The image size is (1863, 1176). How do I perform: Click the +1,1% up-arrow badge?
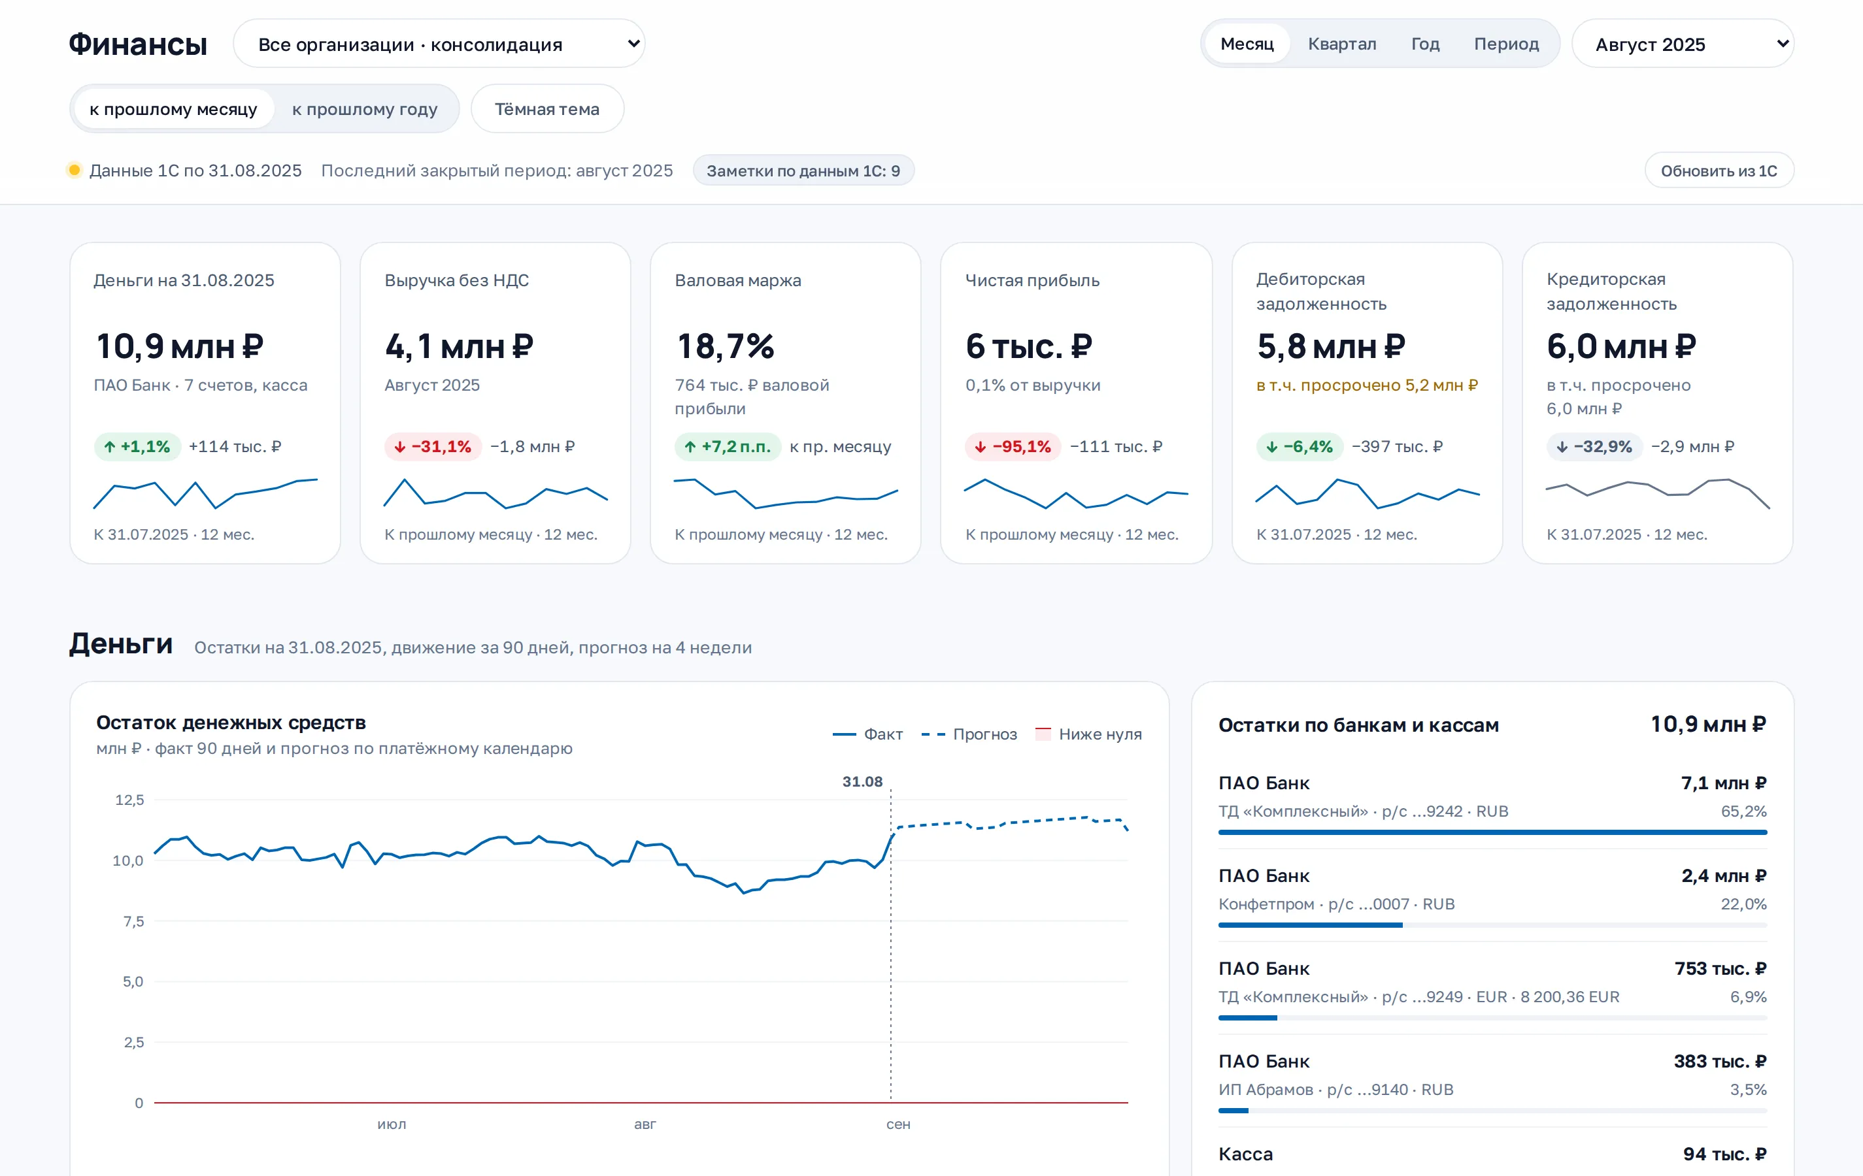click(138, 447)
